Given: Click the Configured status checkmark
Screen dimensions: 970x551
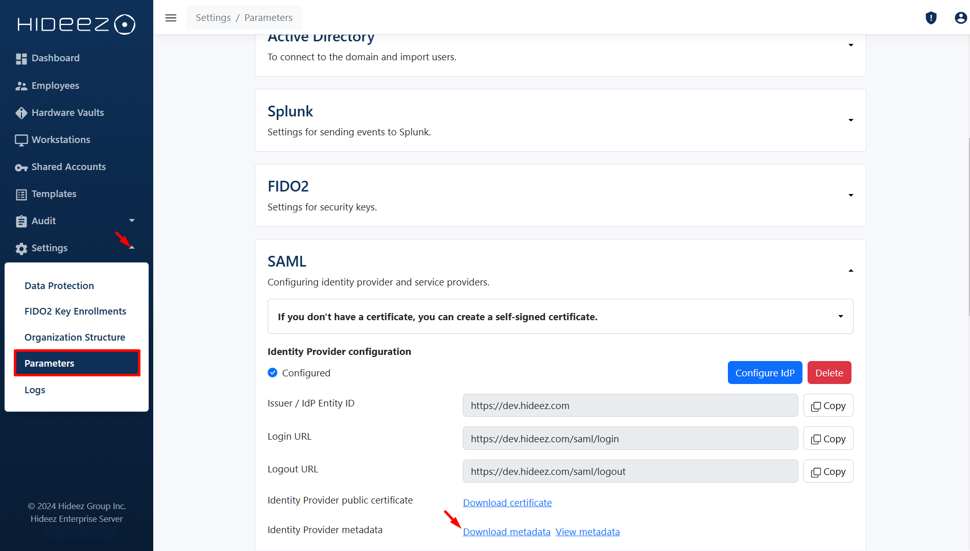Looking at the screenshot, I should [273, 373].
